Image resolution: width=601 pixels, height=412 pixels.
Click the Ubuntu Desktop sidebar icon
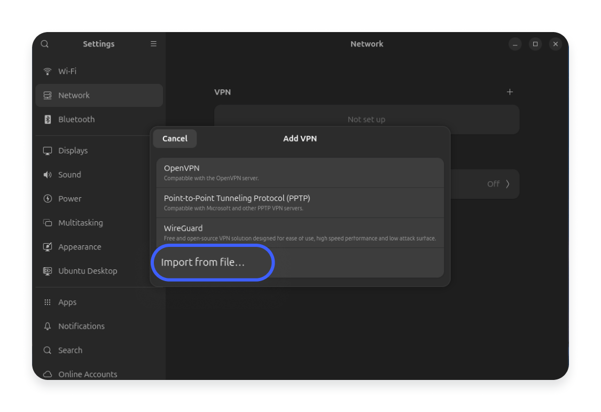47,271
